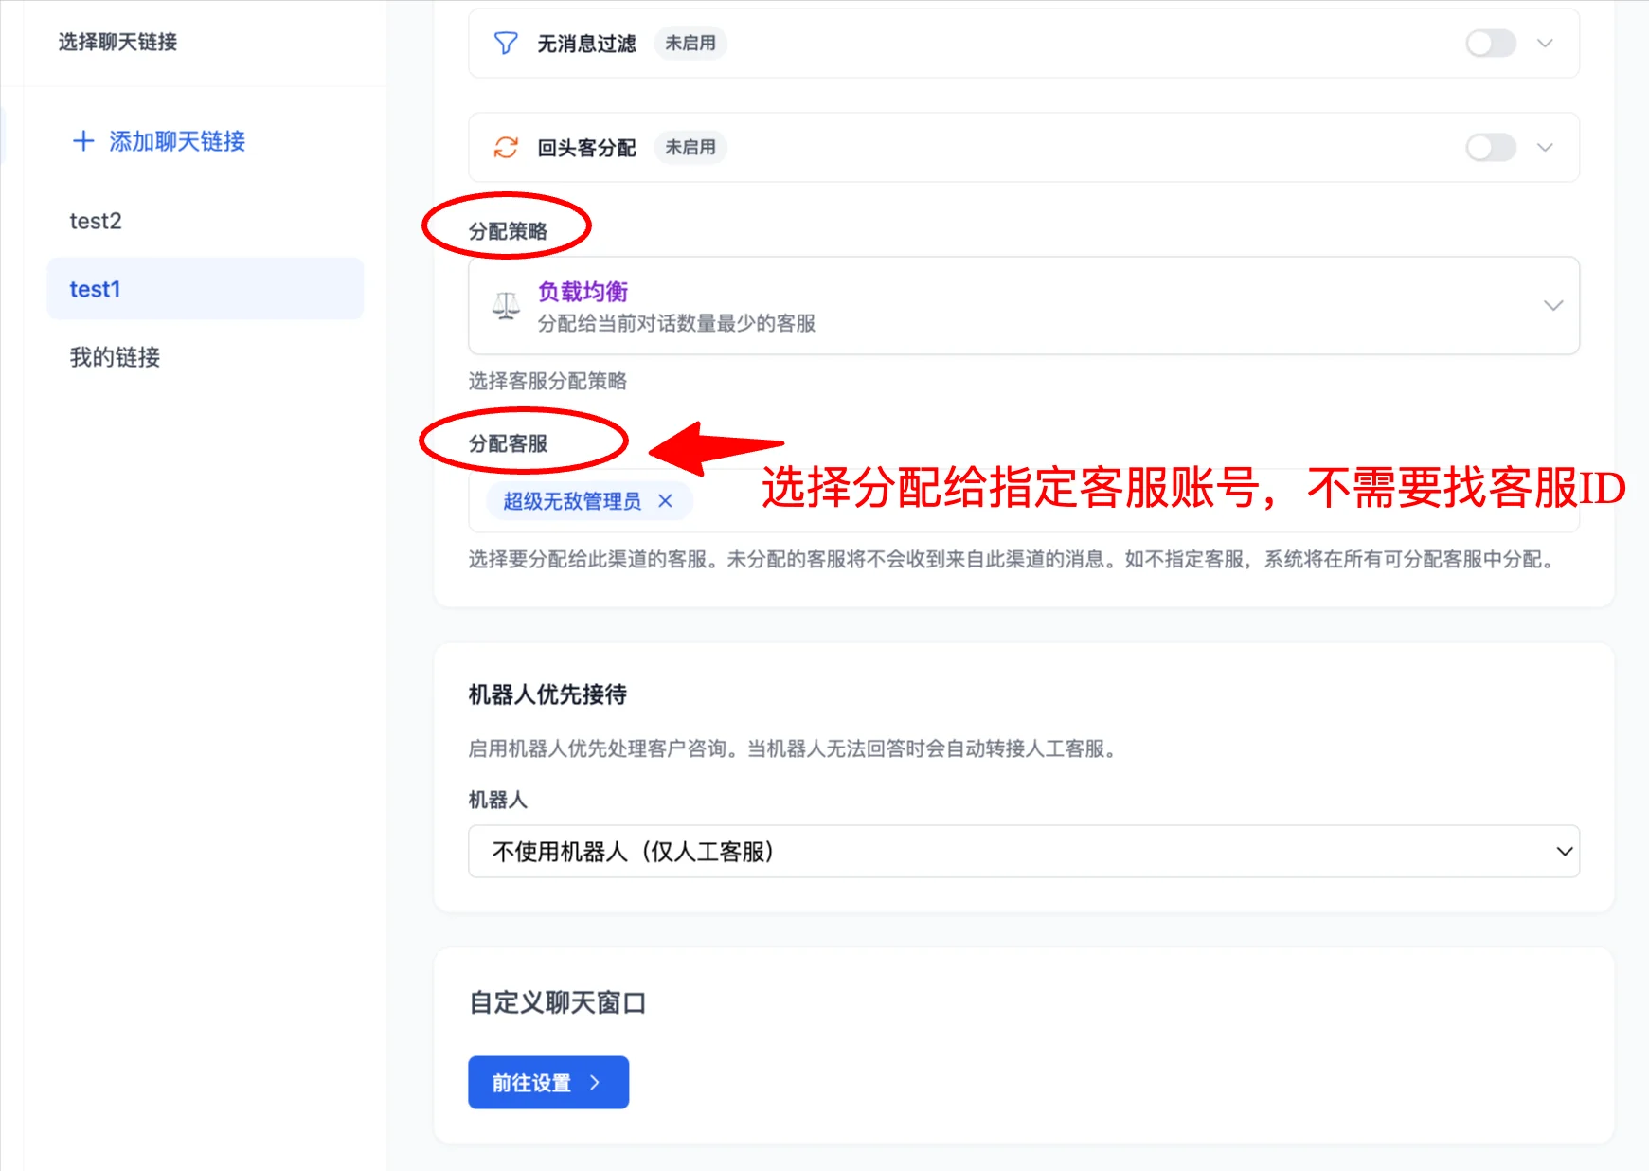Screen dimensions: 1649x1171
Task: Select test2 in the chat link list
Action: point(95,221)
